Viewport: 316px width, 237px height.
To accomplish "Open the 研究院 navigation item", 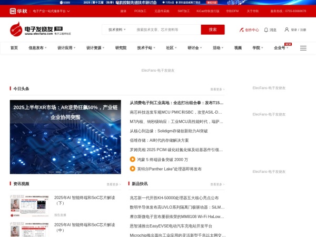I will tap(121, 48).
